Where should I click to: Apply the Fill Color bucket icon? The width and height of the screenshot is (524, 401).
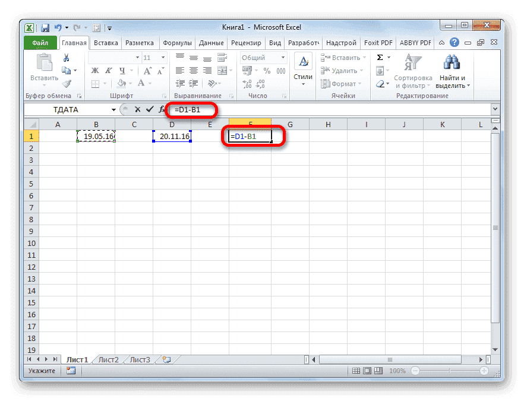click(x=121, y=83)
